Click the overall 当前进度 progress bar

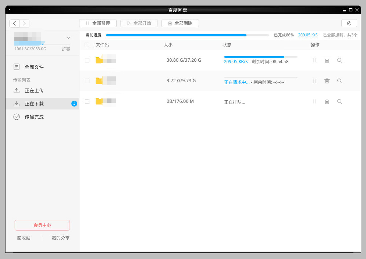pos(187,35)
